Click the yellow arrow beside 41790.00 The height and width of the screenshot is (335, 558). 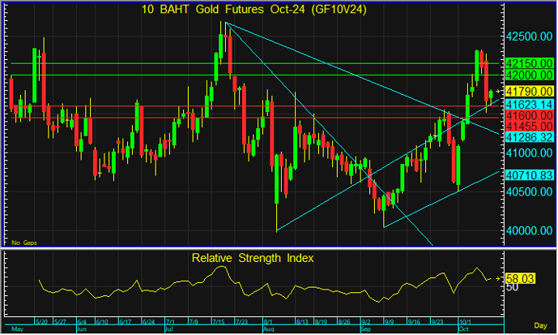pyautogui.click(x=498, y=92)
